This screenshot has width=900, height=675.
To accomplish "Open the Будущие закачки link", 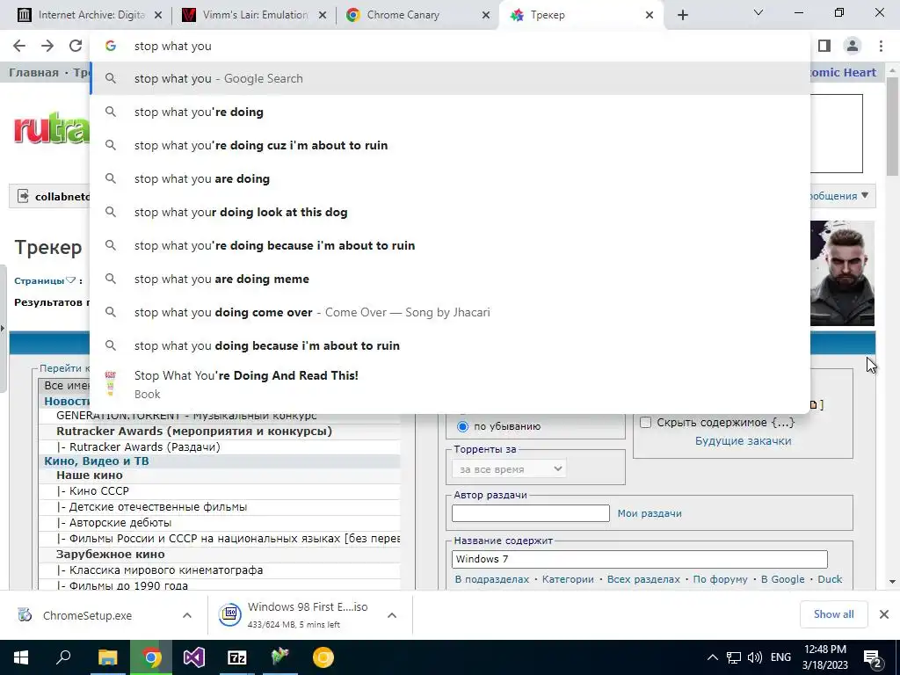I will pos(744,441).
